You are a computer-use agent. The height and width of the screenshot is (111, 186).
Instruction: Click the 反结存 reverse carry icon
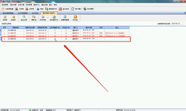pyautogui.click(x=14, y=17)
